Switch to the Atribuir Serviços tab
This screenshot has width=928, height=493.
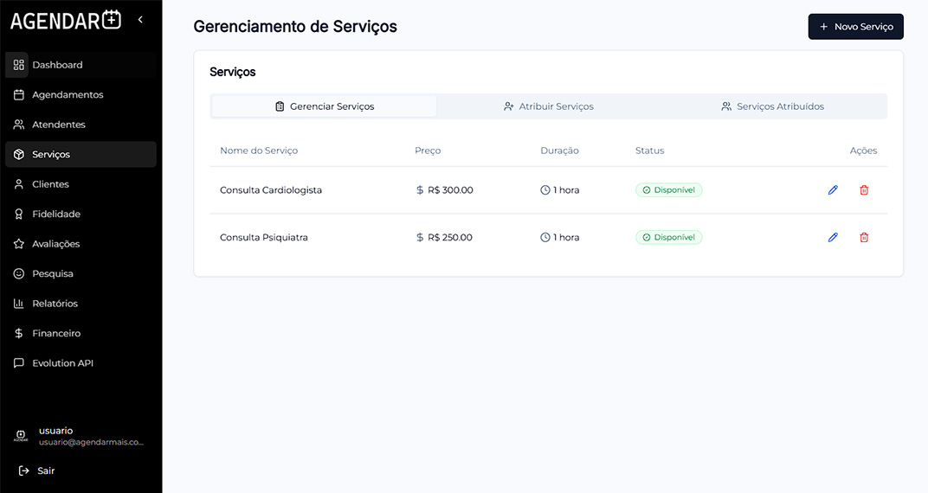point(549,106)
